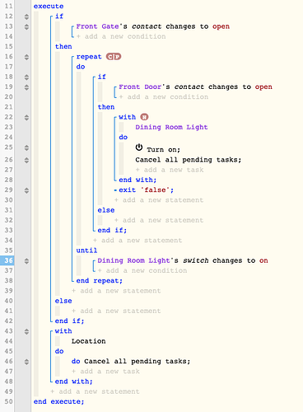Select the Front Door contact condition

click(195, 87)
